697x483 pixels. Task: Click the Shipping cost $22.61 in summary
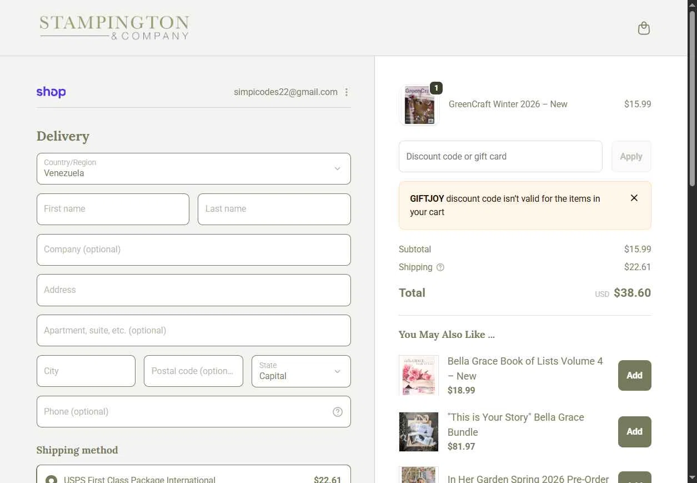(x=638, y=267)
